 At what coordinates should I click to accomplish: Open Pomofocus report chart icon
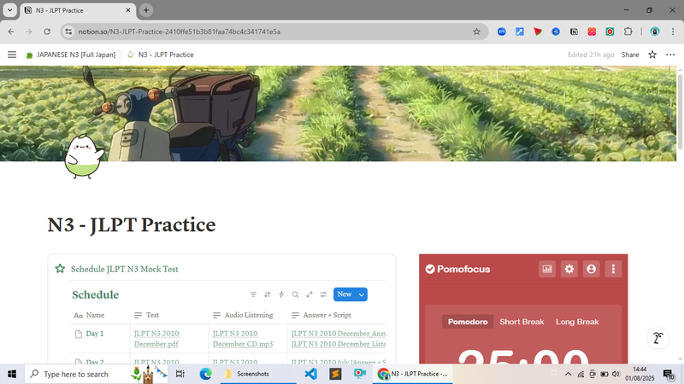(547, 269)
